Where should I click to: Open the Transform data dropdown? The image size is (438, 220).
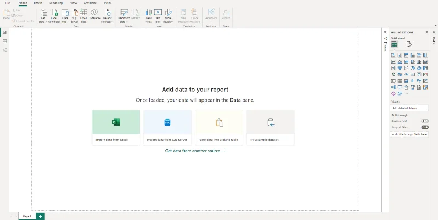[124, 16]
